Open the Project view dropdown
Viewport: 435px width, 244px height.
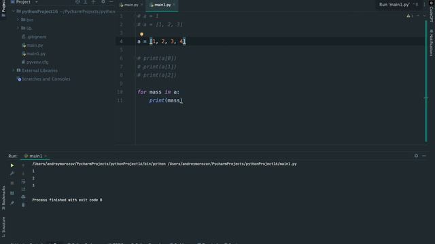36,2
